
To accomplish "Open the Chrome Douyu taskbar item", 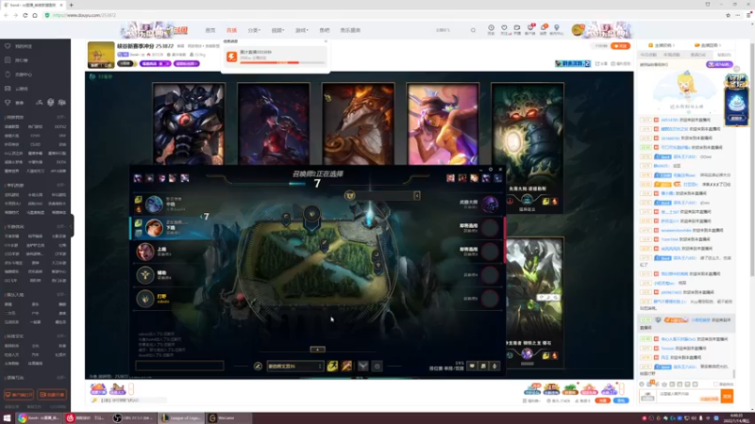I will [39, 417].
